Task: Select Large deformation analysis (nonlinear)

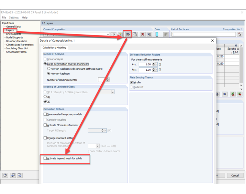Action: pyautogui.click(x=45, y=64)
